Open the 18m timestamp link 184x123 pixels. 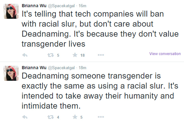click(82, 68)
